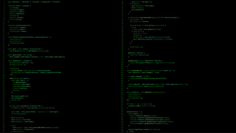Click the 'scheduler.add({ value: i * 10' line

pos(142,106)
